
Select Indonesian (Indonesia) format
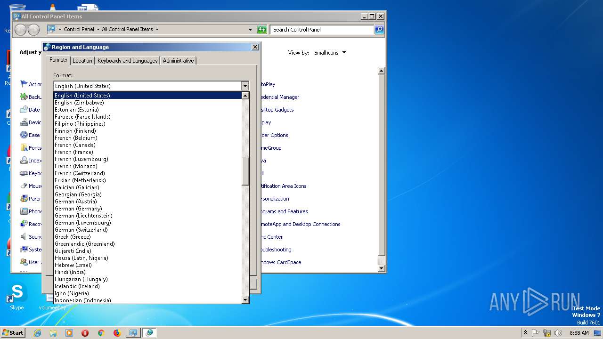[147, 300]
